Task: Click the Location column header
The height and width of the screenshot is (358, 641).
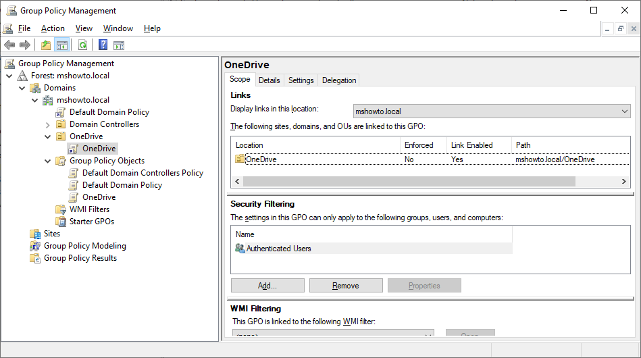Action: (x=315, y=145)
